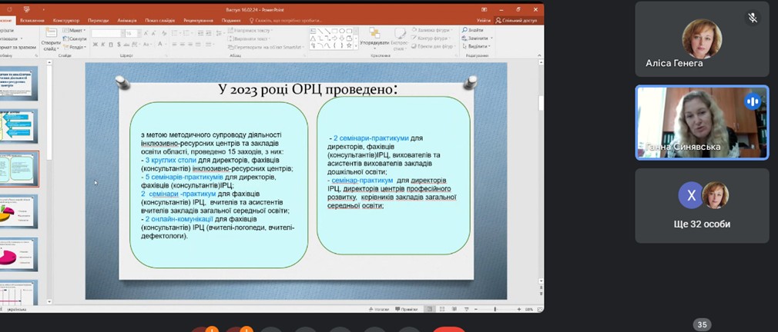This screenshot has width=778, height=332.
Task: Click Аліса Генега participant tile
Action: (x=702, y=39)
